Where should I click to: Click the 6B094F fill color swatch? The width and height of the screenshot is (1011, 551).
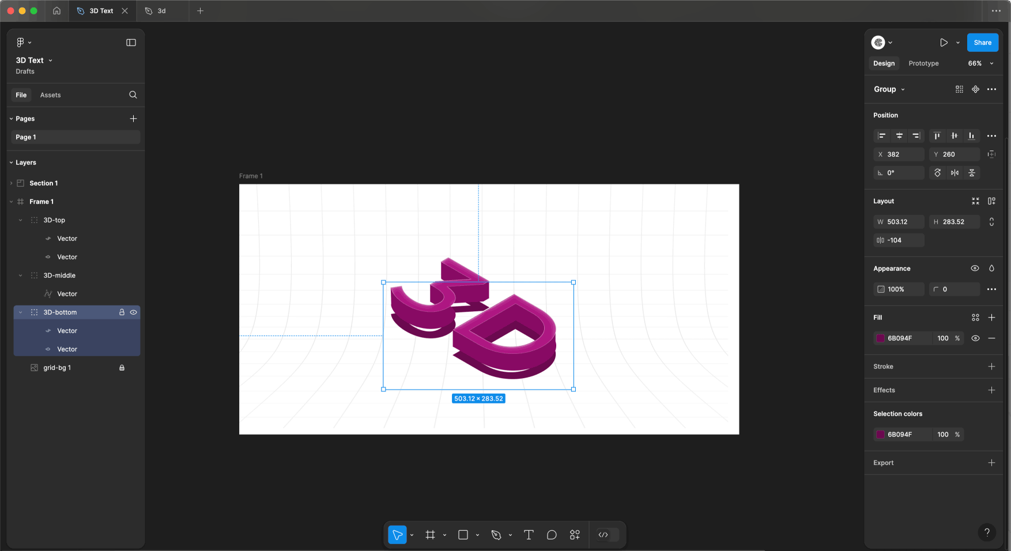pos(880,338)
